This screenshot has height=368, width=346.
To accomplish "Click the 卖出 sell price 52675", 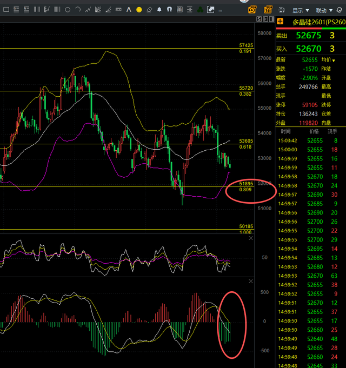I will [309, 36].
